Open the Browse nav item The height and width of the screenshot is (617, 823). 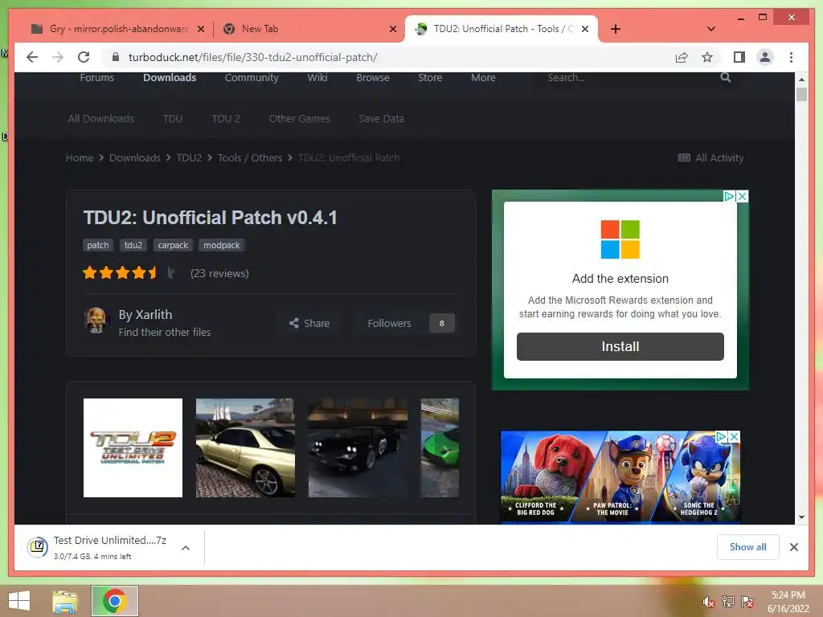pyautogui.click(x=373, y=78)
